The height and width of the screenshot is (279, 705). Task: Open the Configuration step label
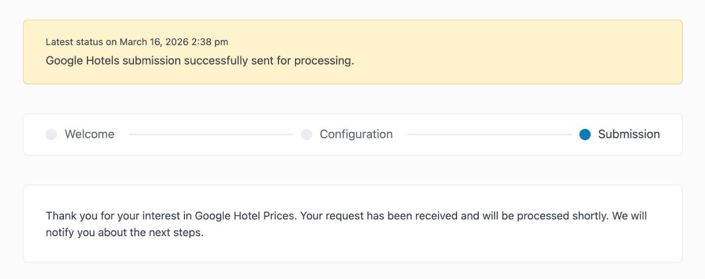coord(356,134)
